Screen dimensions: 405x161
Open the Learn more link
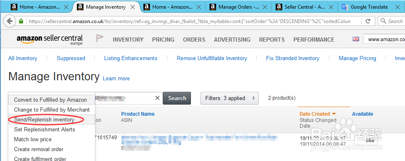[x=116, y=79]
